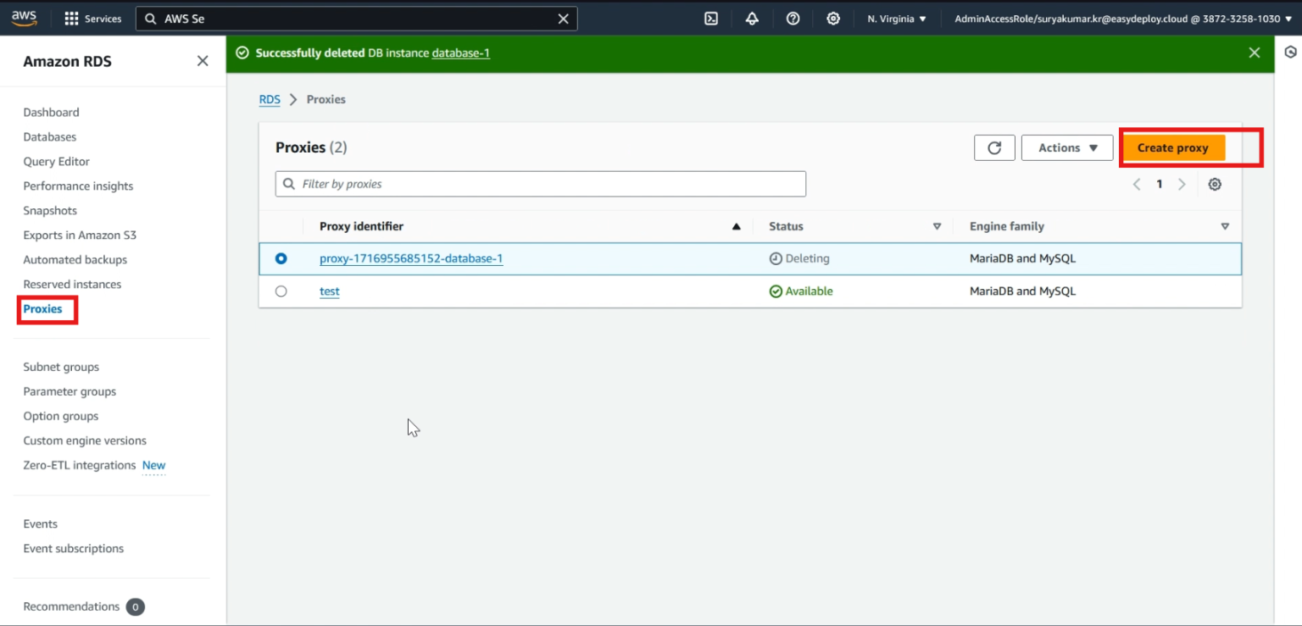
Task: Open the Actions dropdown
Action: click(1066, 147)
